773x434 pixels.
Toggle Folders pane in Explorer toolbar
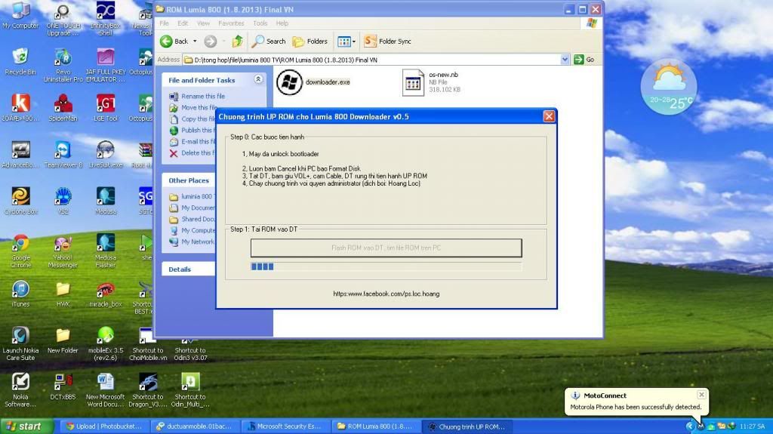click(310, 42)
